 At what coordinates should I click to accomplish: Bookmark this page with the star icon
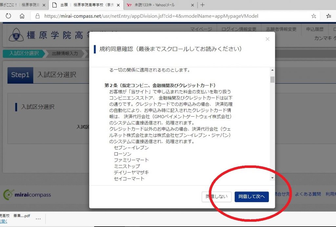(314, 16)
